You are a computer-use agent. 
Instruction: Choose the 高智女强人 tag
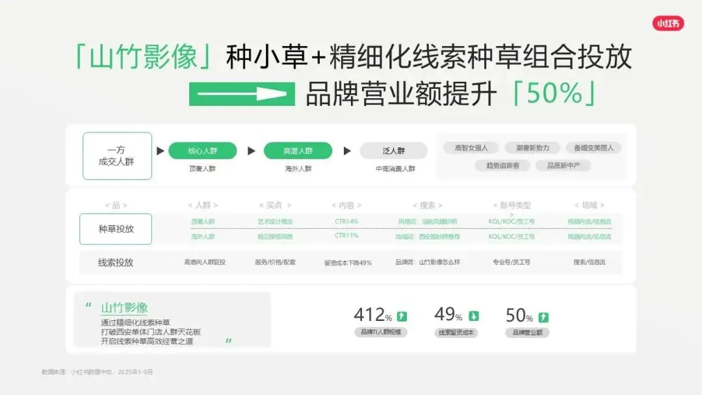471,147
